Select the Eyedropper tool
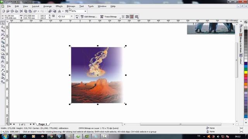Screen dimensions: 248x139 pyautogui.click(x=3, y=70)
